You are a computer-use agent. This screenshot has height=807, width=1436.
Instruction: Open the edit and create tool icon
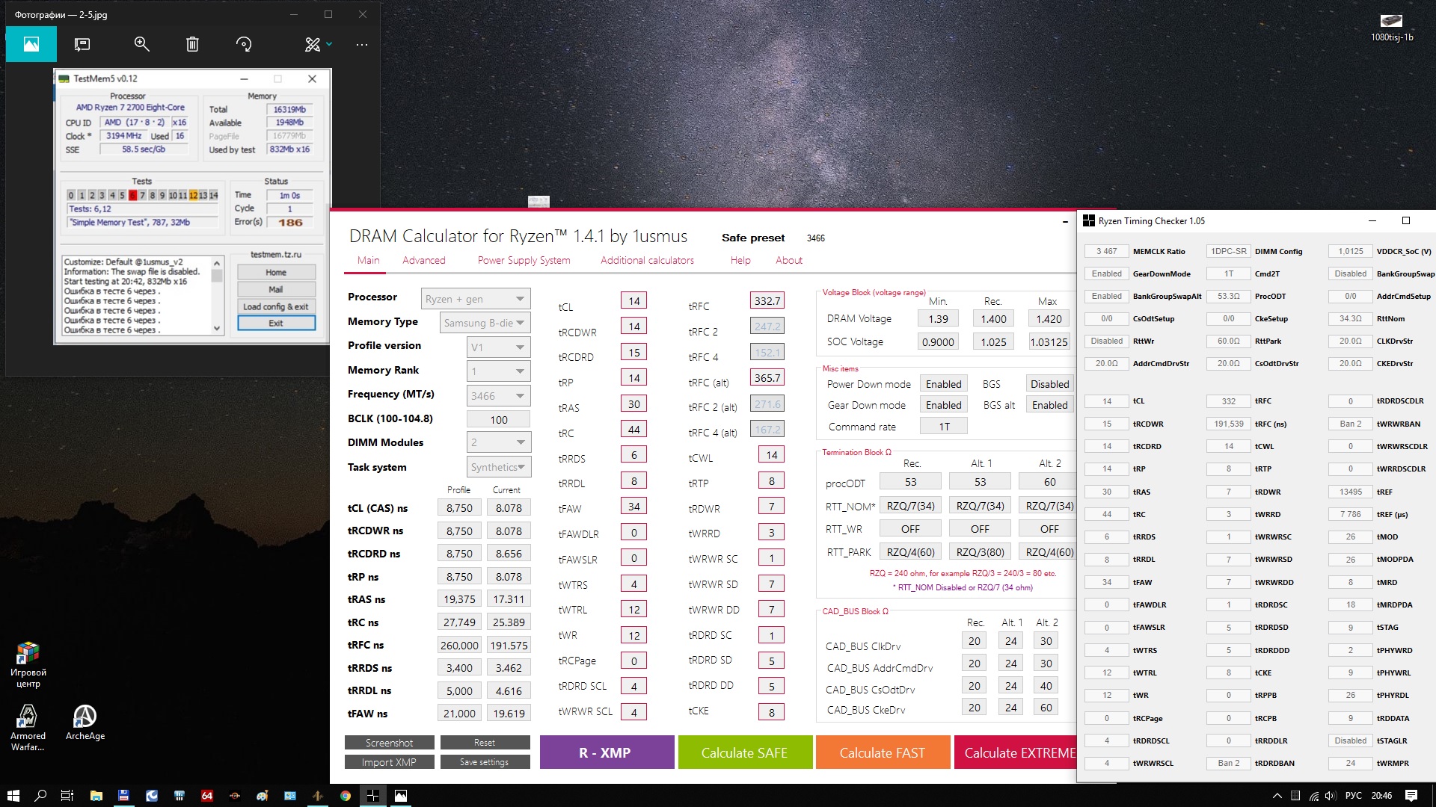point(313,44)
